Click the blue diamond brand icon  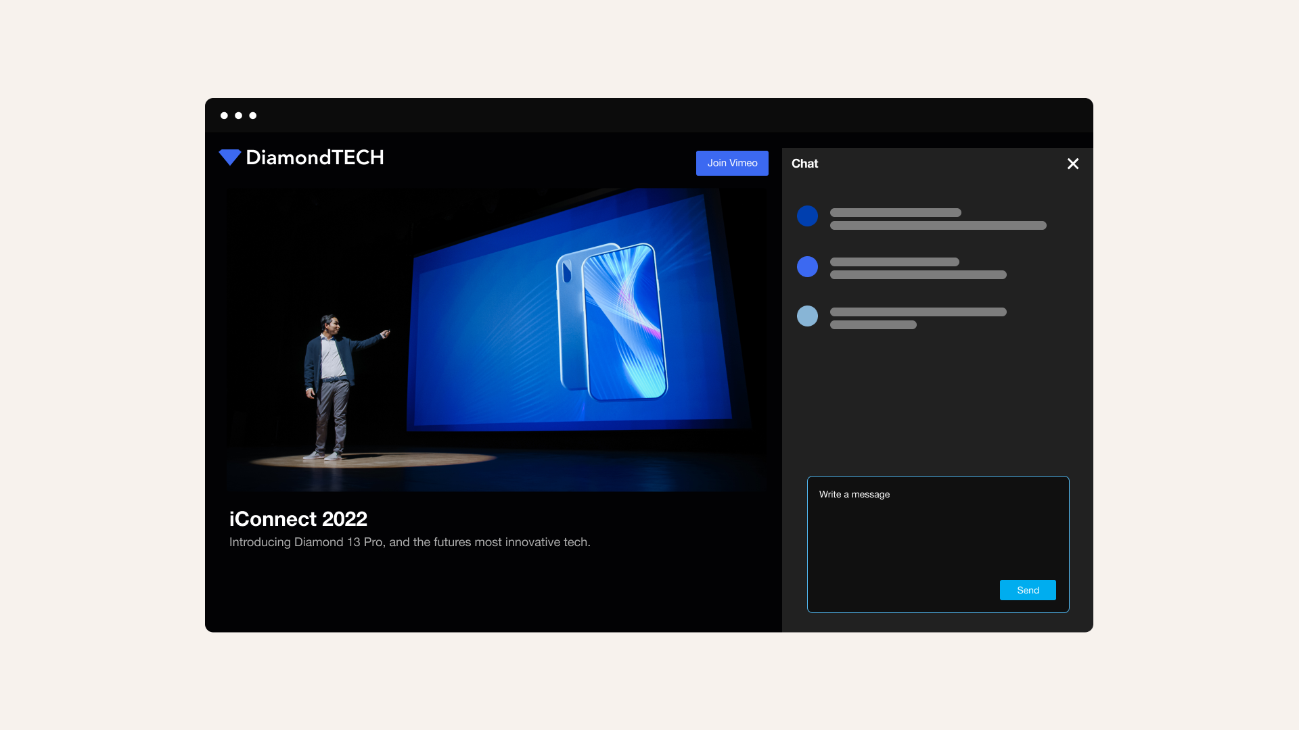click(229, 157)
